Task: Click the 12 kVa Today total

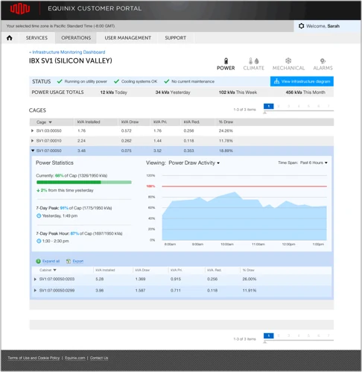Action: (113, 92)
